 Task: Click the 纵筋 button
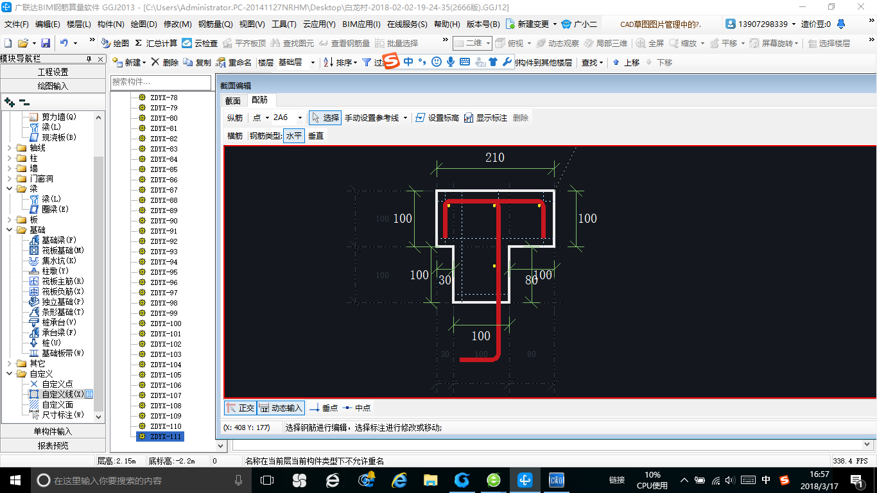(235, 117)
